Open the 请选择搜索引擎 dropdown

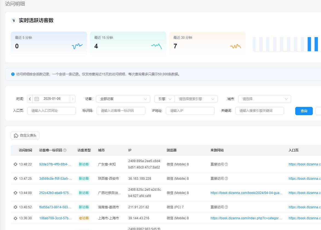pyautogui.click(x=196, y=99)
